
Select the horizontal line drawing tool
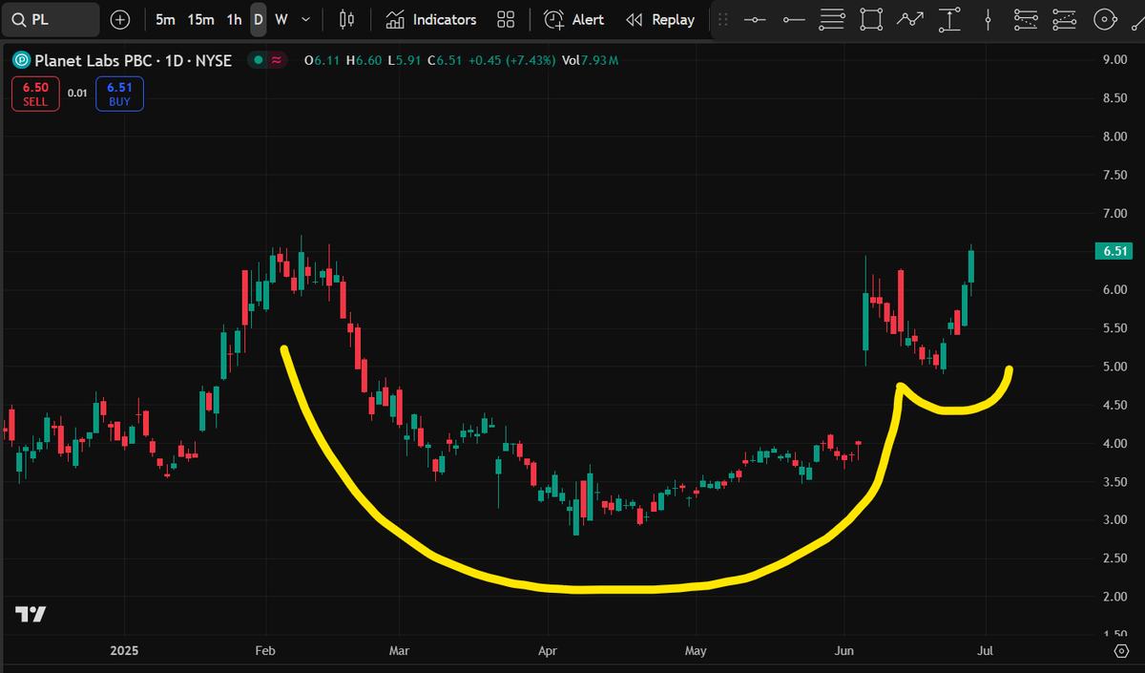click(x=755, y=19)
